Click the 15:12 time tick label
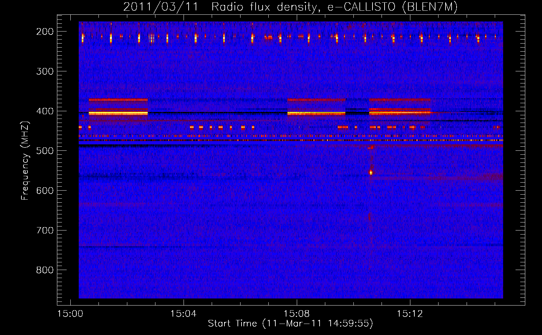Viewport: 542px width, 335px height. click(410, 314)
